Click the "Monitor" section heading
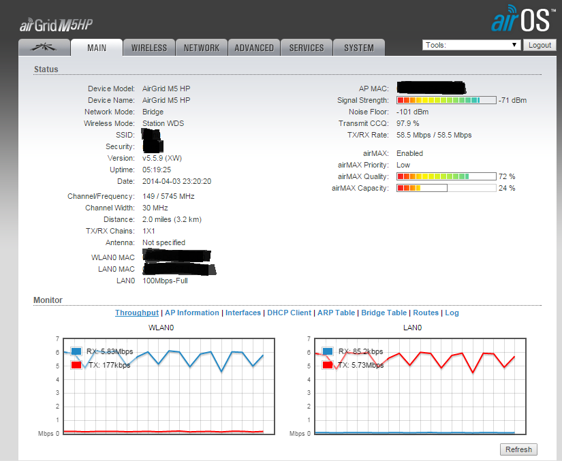Viewport: 562px width, 461px height. pos(48,300)
